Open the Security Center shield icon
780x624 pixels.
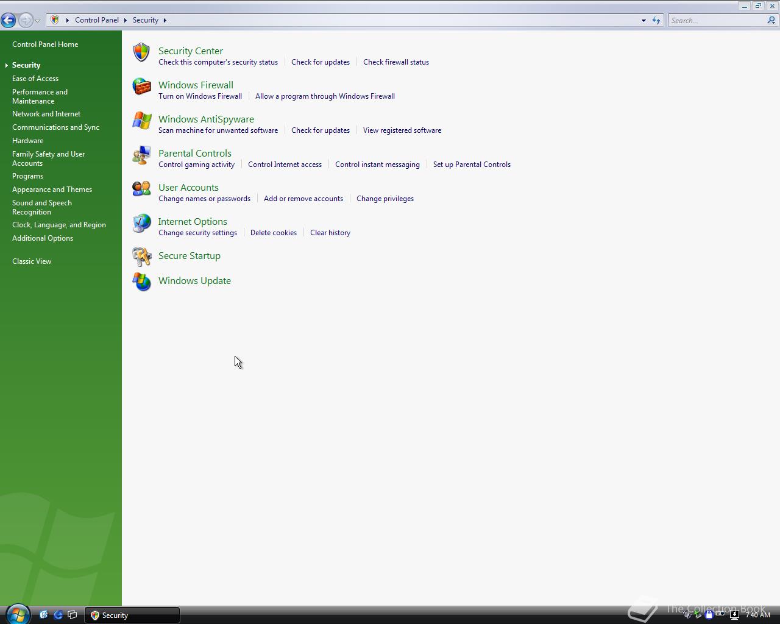pyautogui.click(x=141, y=52)
